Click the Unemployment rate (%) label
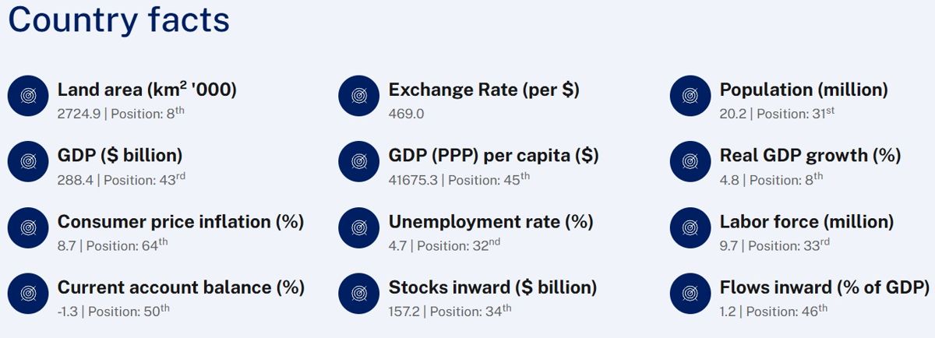Screen dimensions: 935x338 [491, 222]
